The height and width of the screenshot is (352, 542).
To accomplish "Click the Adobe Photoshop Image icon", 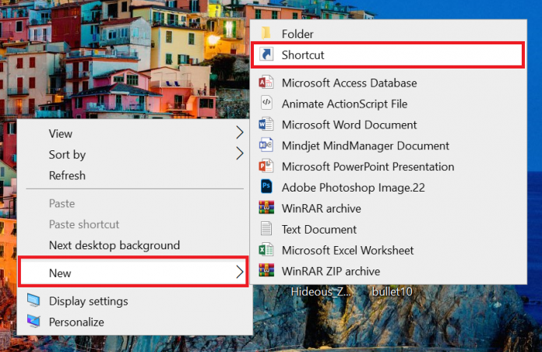I will [266, 187].
